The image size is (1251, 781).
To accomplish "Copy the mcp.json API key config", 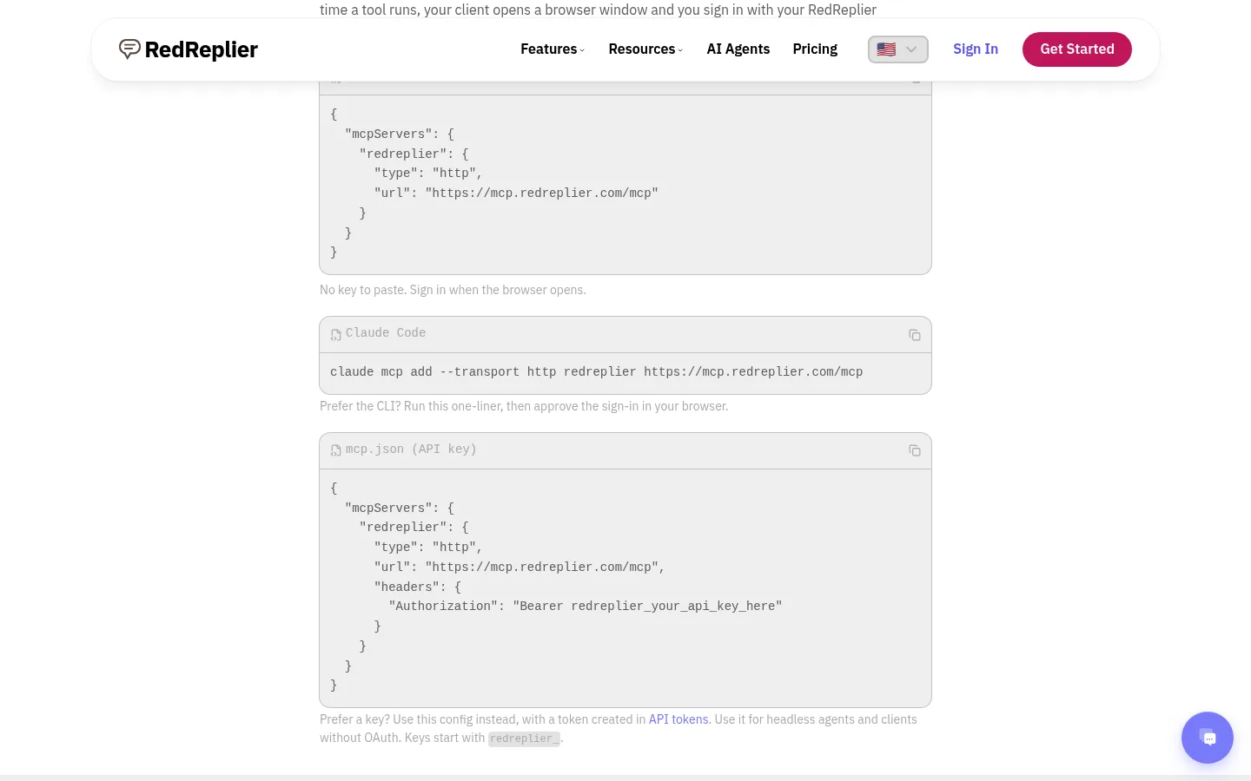I will (x=915, y=450).
